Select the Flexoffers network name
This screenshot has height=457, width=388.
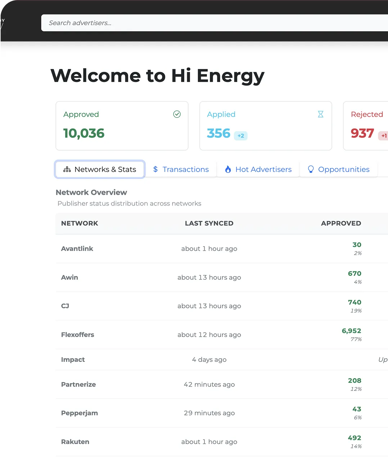77,335
